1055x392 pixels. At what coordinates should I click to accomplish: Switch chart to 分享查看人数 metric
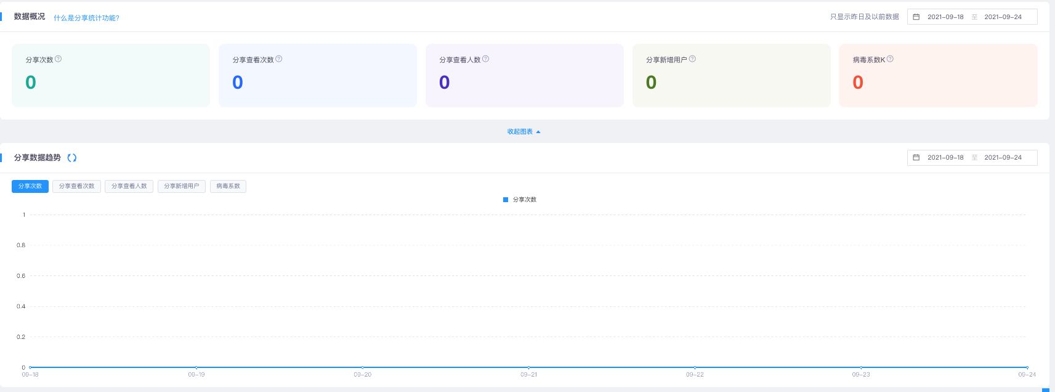129,186
